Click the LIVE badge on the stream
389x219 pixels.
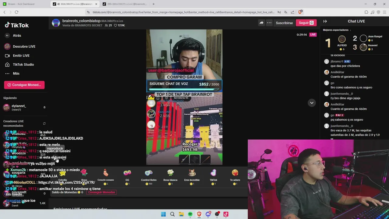313,35
